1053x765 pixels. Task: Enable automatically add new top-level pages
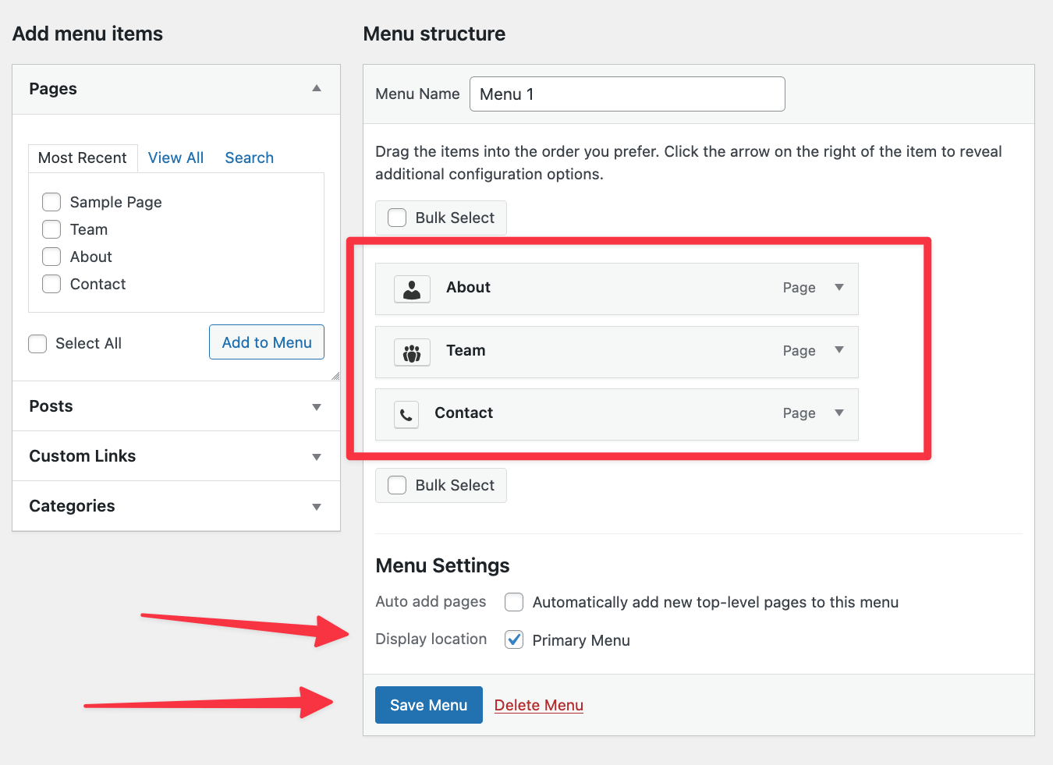tap(514, 602)
